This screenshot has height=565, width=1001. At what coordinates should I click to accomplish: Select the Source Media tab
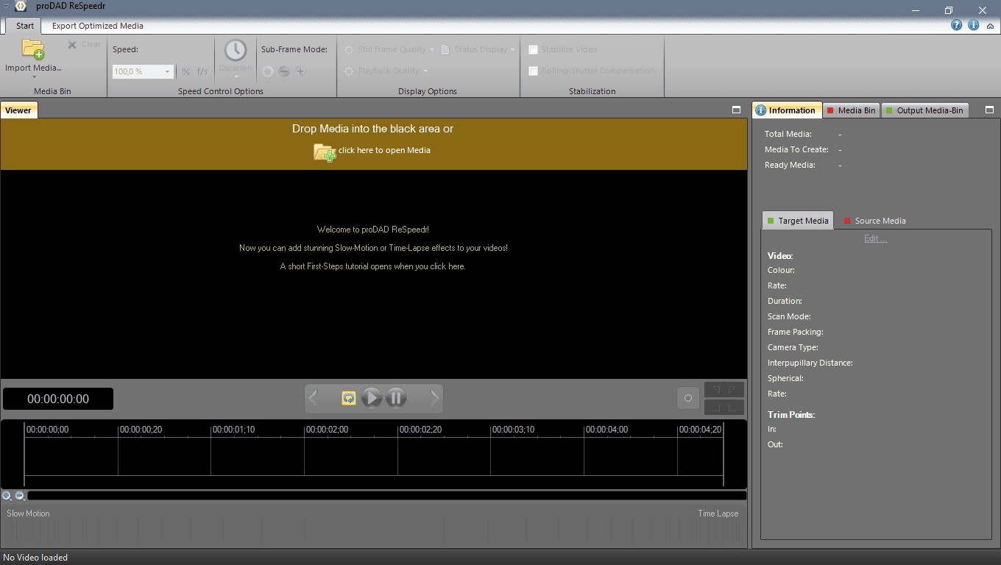(x=874, y=221)
